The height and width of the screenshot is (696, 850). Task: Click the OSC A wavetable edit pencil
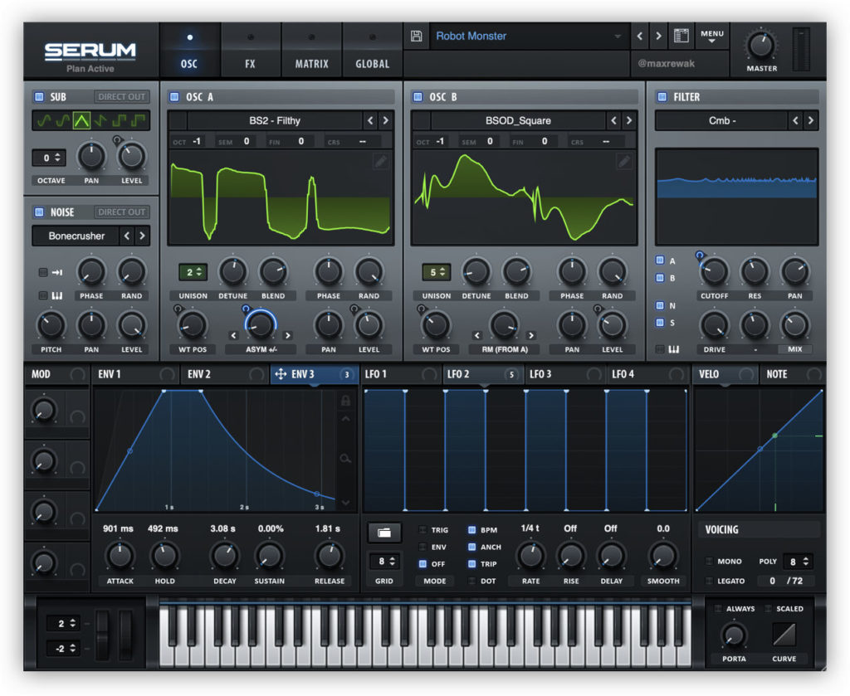pyautogui.click(x=380, y=161)
